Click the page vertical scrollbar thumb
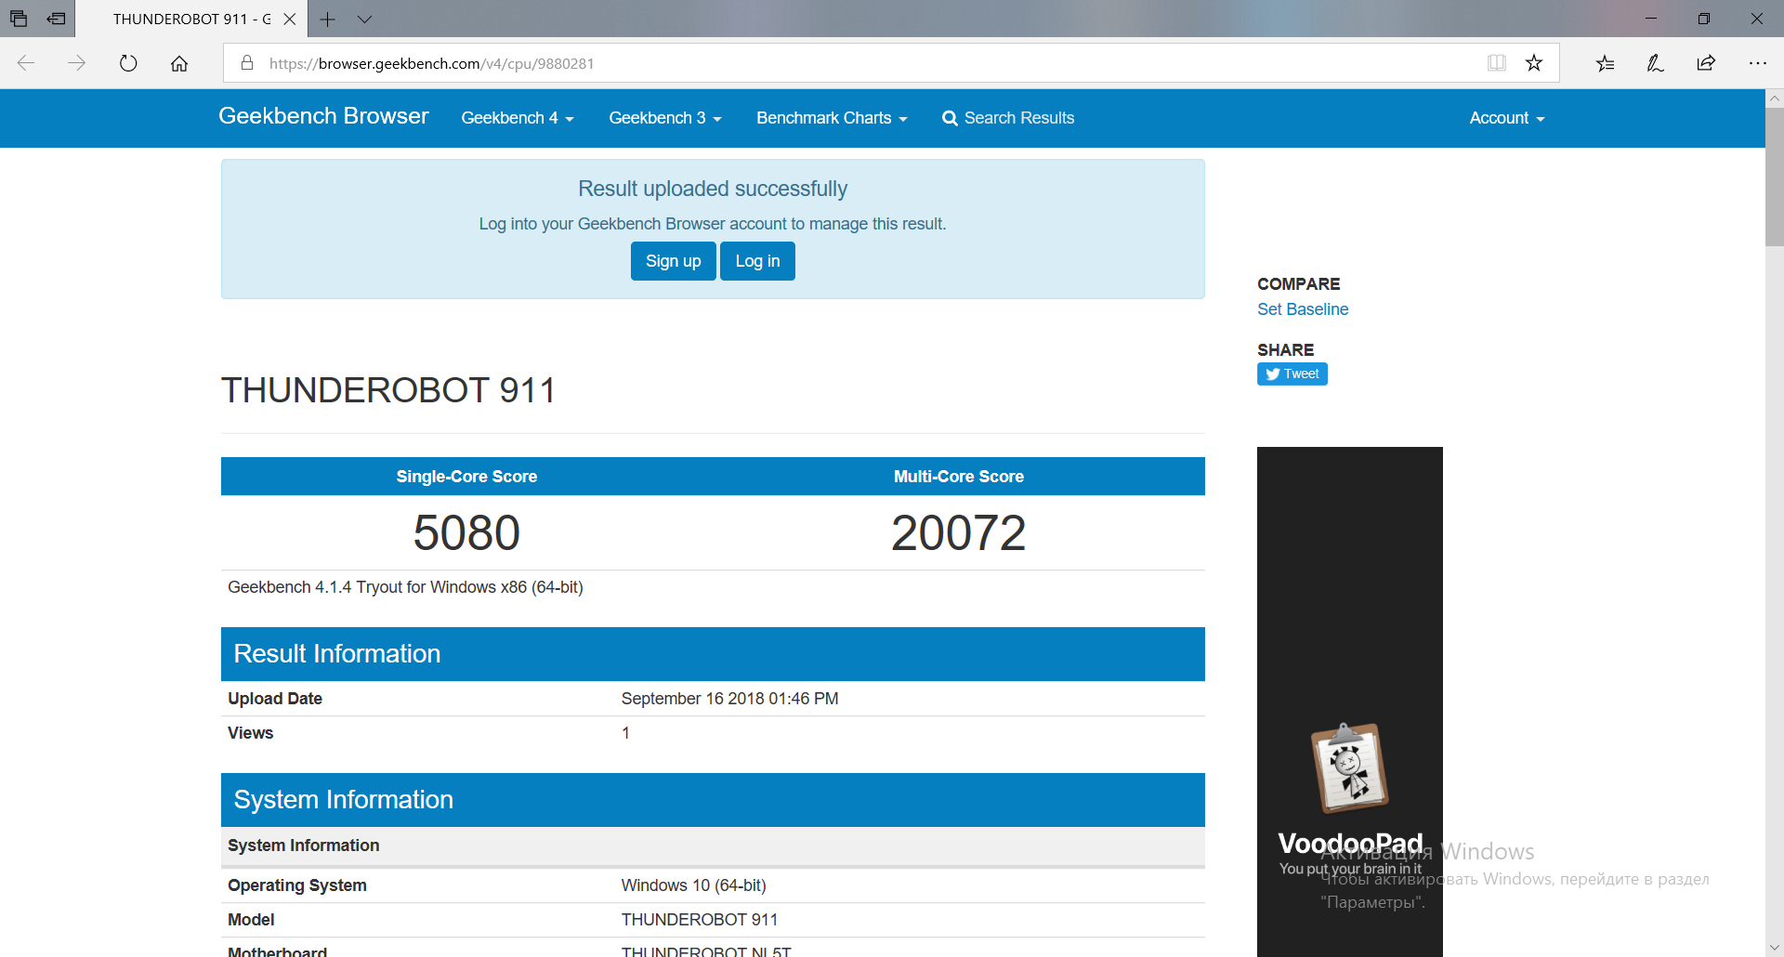 (x=1774, y=177)
